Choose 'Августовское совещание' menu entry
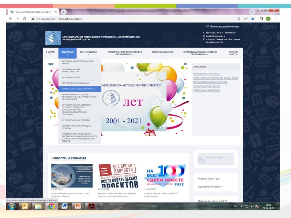291x218 pixels. point(76,83)
